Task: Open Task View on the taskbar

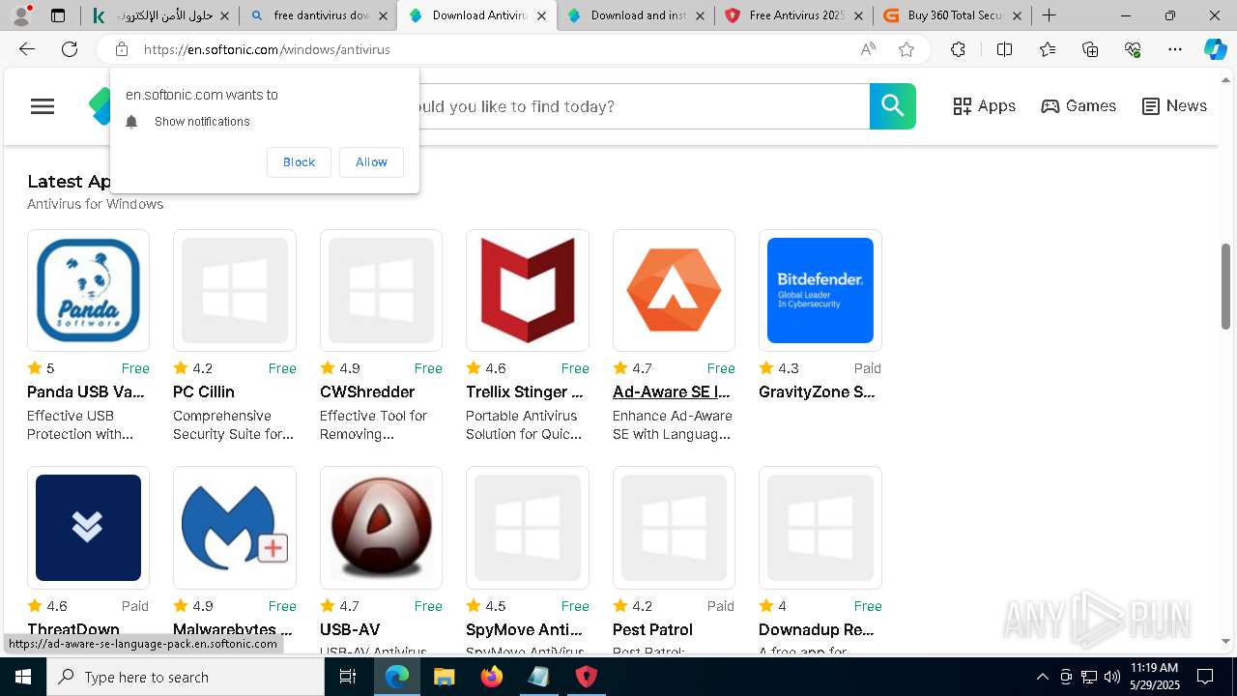Action: pyautogui.click(x=349, y=677)
